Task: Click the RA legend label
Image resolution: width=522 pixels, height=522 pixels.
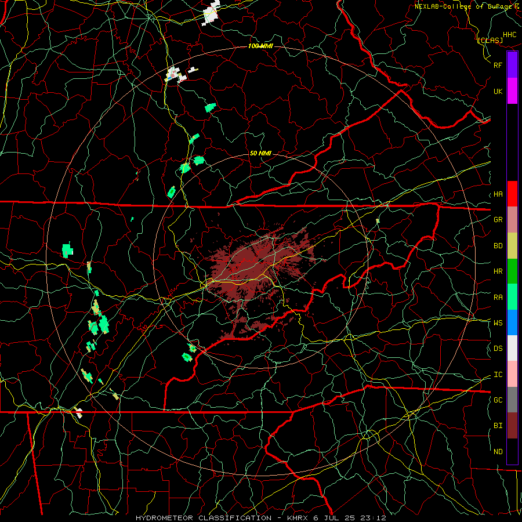Action: (x=498, y=298)
